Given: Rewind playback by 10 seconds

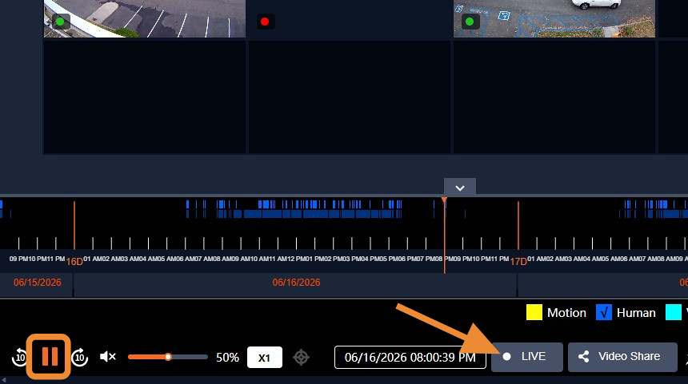Looking at the screenshot, I should (x=19, y=358).
